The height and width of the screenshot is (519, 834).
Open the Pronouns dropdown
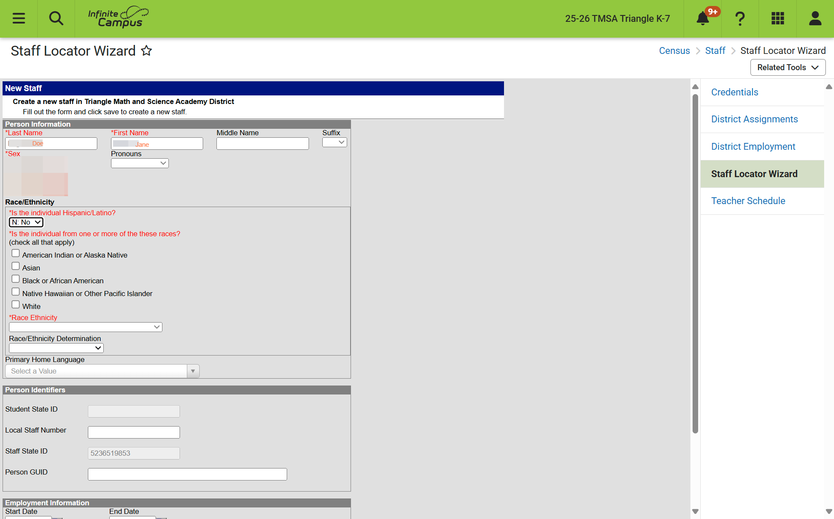[140, 163]
